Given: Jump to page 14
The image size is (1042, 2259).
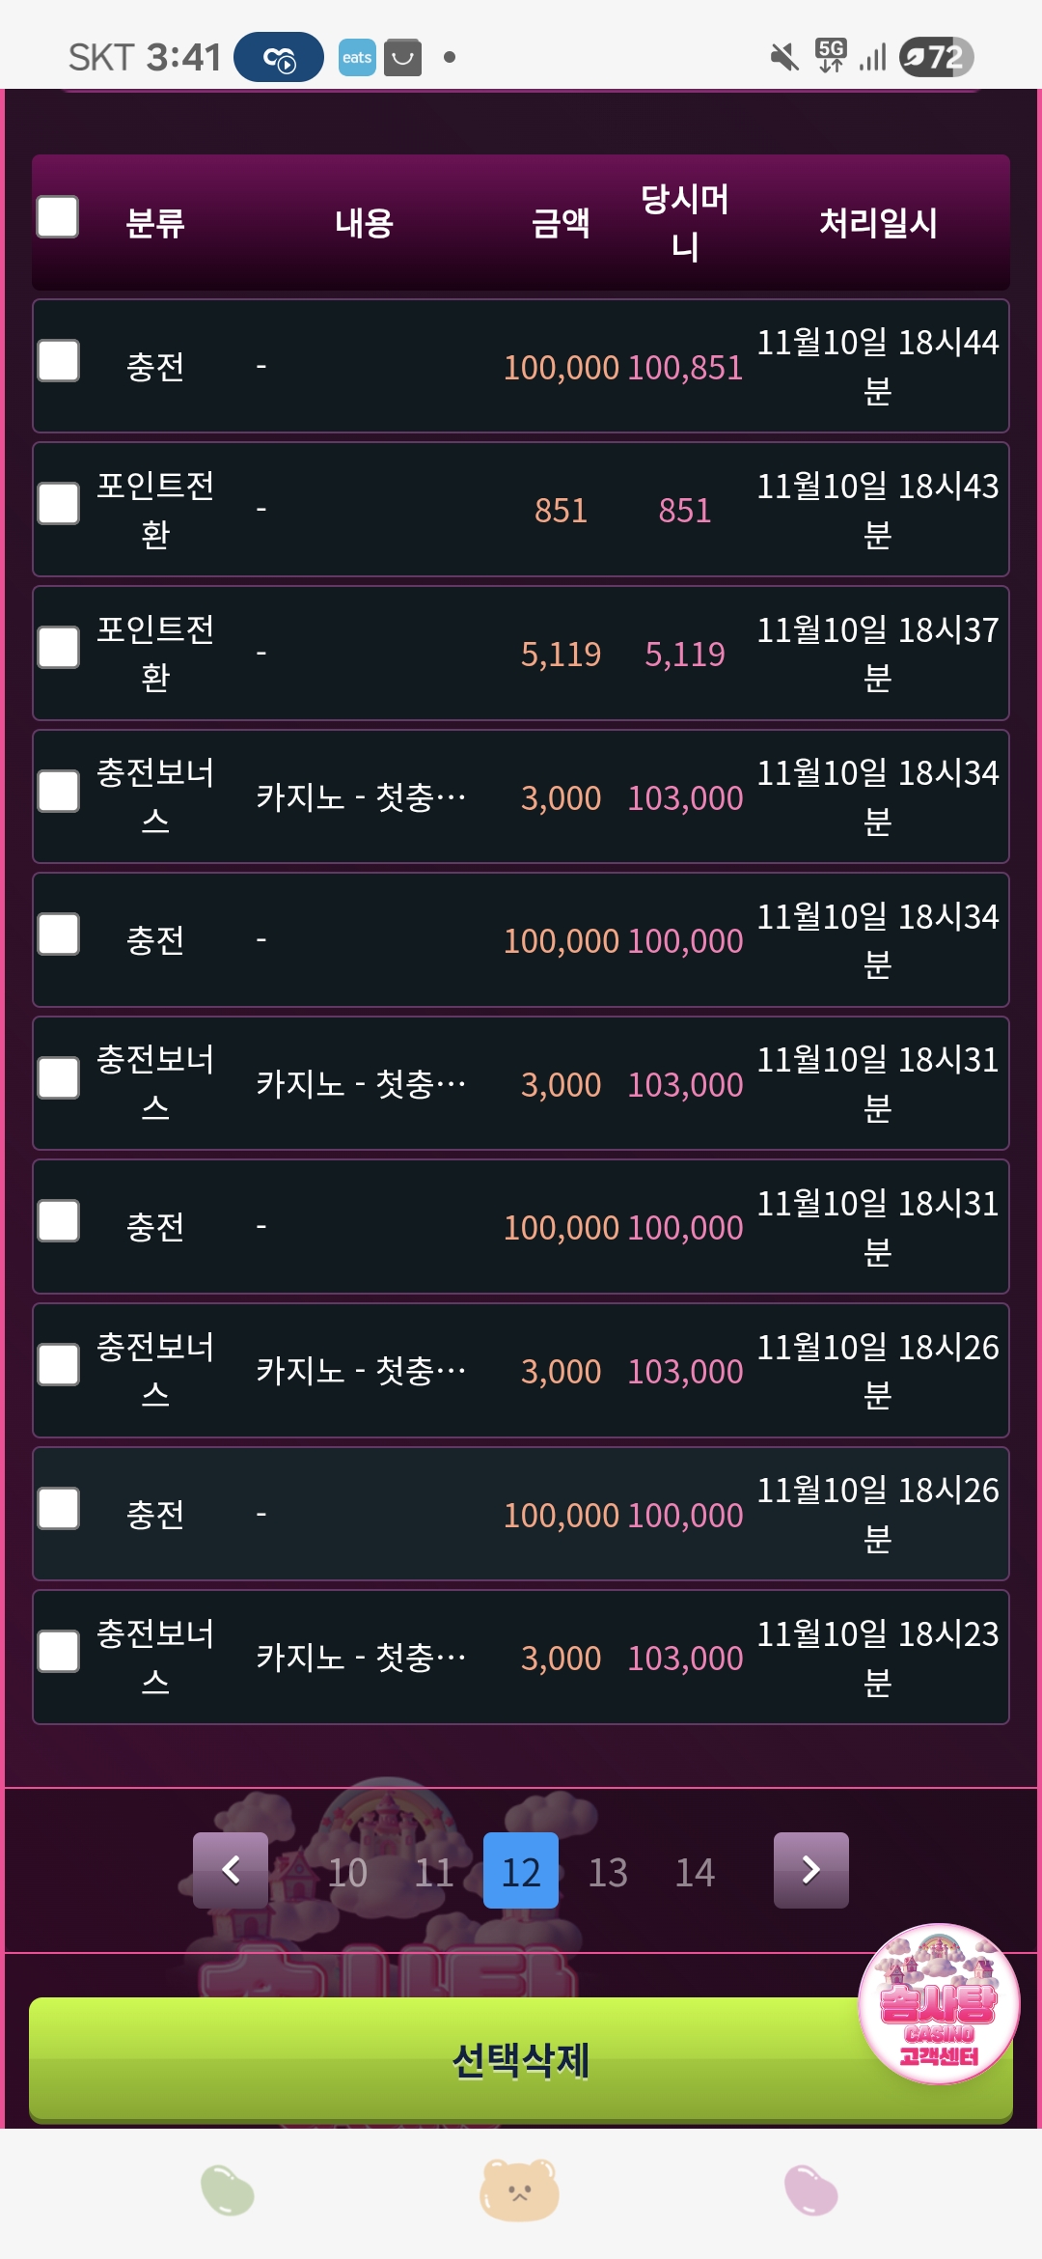Looking at the screenshot, I should click(x=695, y=1872).
